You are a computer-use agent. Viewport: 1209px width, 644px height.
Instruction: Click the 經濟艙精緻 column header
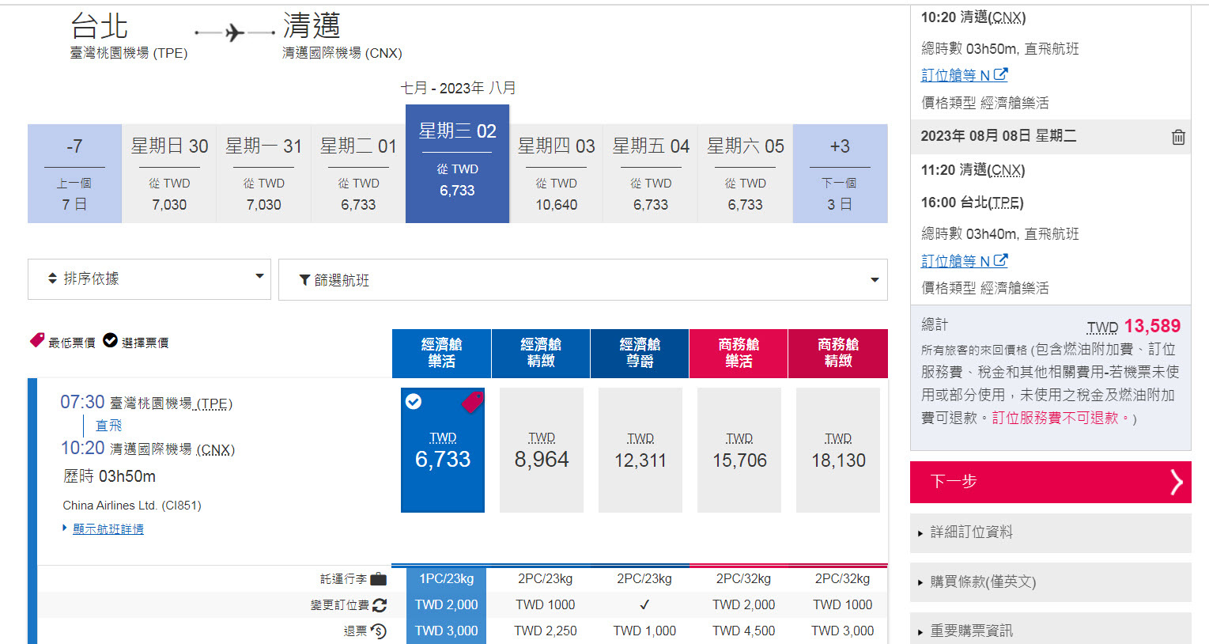pos(541,353)
